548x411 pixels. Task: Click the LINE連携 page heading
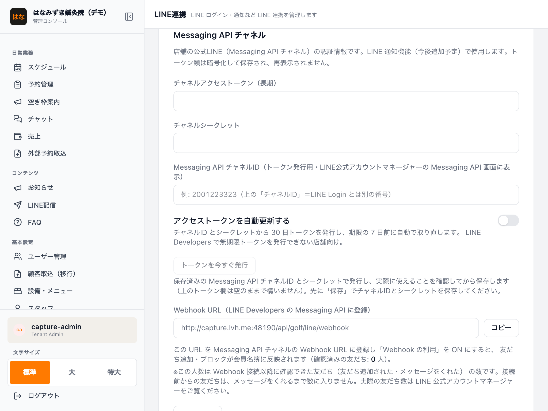tap(170, 14)
